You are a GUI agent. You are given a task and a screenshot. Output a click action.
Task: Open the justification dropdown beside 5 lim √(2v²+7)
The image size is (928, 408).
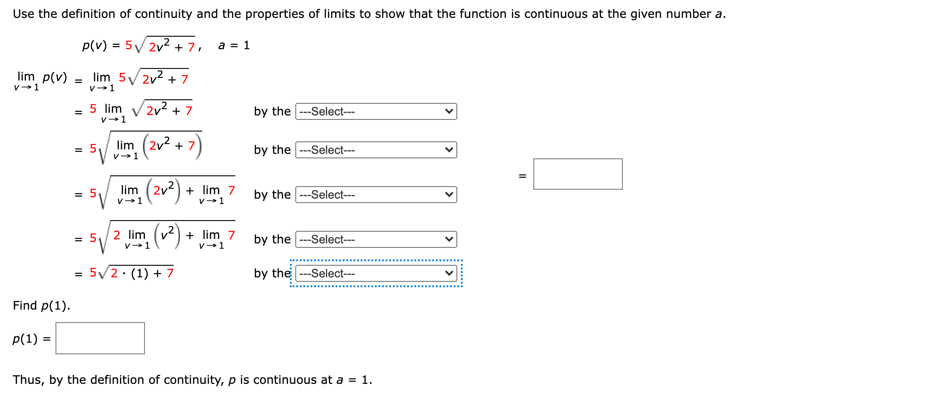[x=376, y=112]
